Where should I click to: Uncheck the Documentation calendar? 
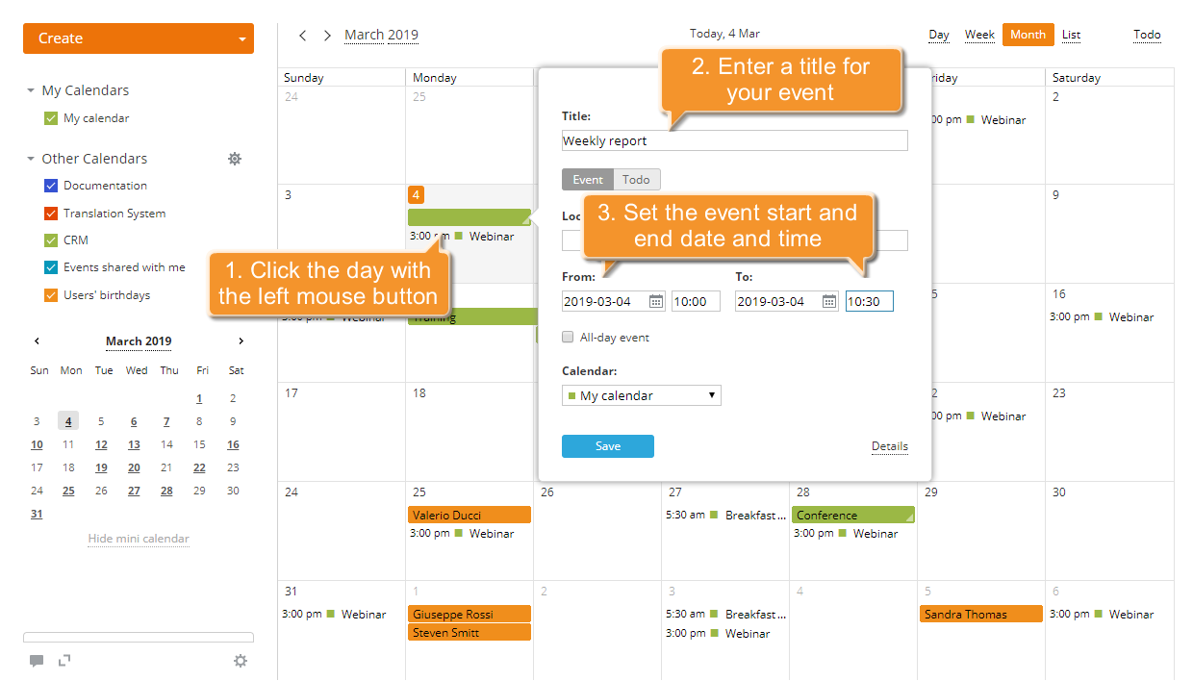[x=50, y=185]
